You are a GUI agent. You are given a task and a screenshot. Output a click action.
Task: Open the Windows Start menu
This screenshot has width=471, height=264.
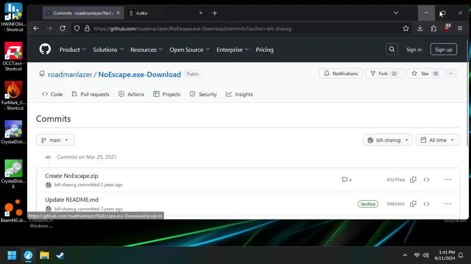tap(12, 255)
